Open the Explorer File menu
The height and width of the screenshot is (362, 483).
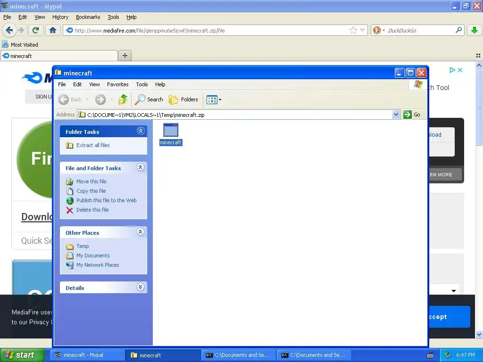62,84
